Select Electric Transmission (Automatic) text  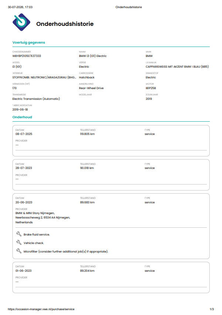[36, 99]
